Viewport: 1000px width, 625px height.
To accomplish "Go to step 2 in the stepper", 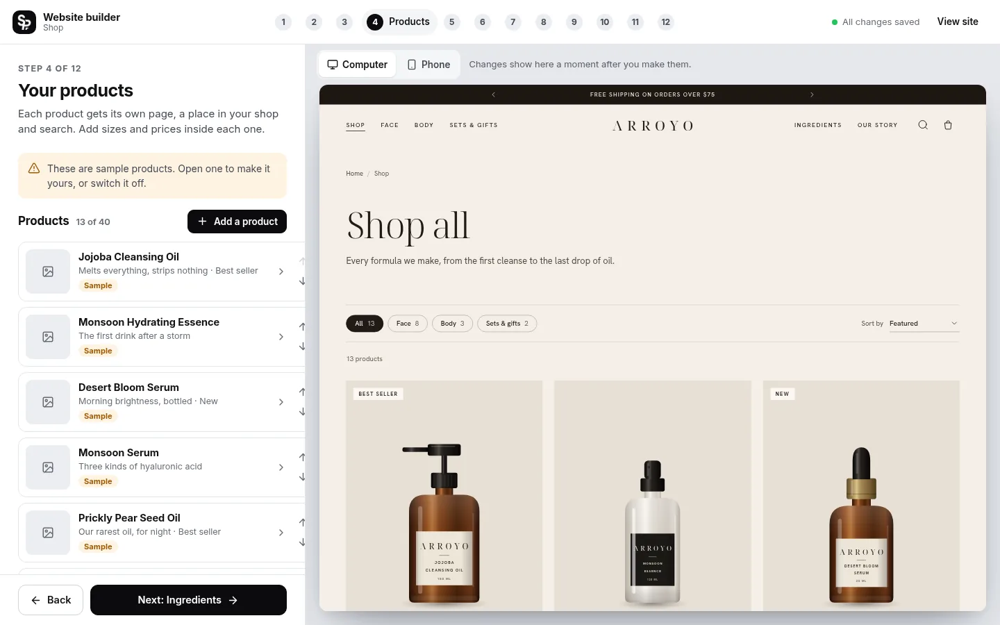I will tap(314, 22).
